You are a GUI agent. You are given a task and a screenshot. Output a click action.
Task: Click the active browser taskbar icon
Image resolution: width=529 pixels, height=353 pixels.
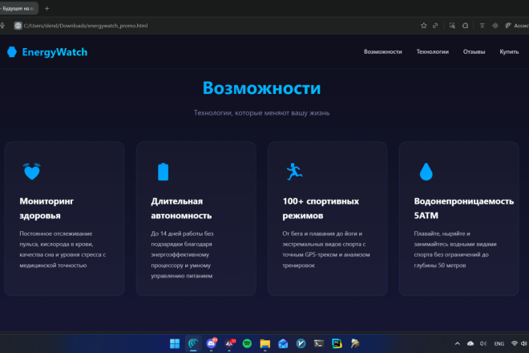coord(193,343)
